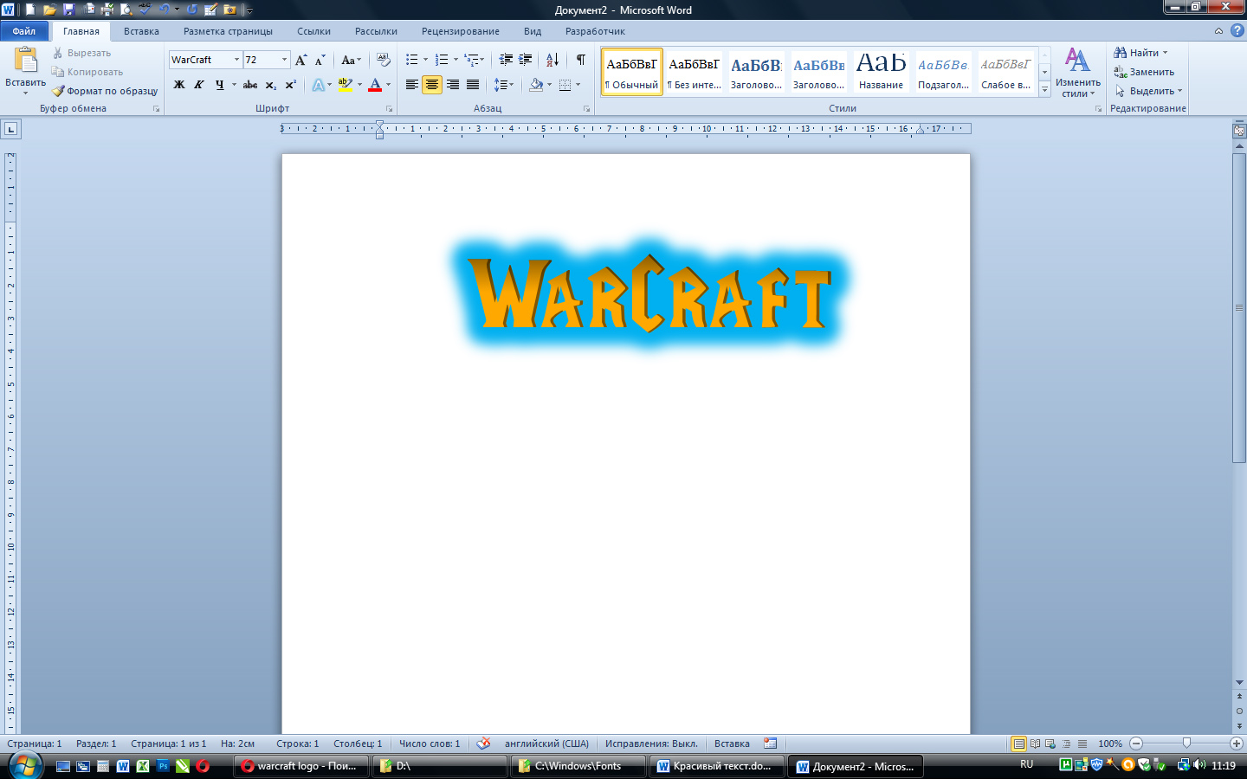The width and height of the screenshot is (1247, 779).
Task: Click the Cut (Вырезать) scissors button
Action: point(81,53)
